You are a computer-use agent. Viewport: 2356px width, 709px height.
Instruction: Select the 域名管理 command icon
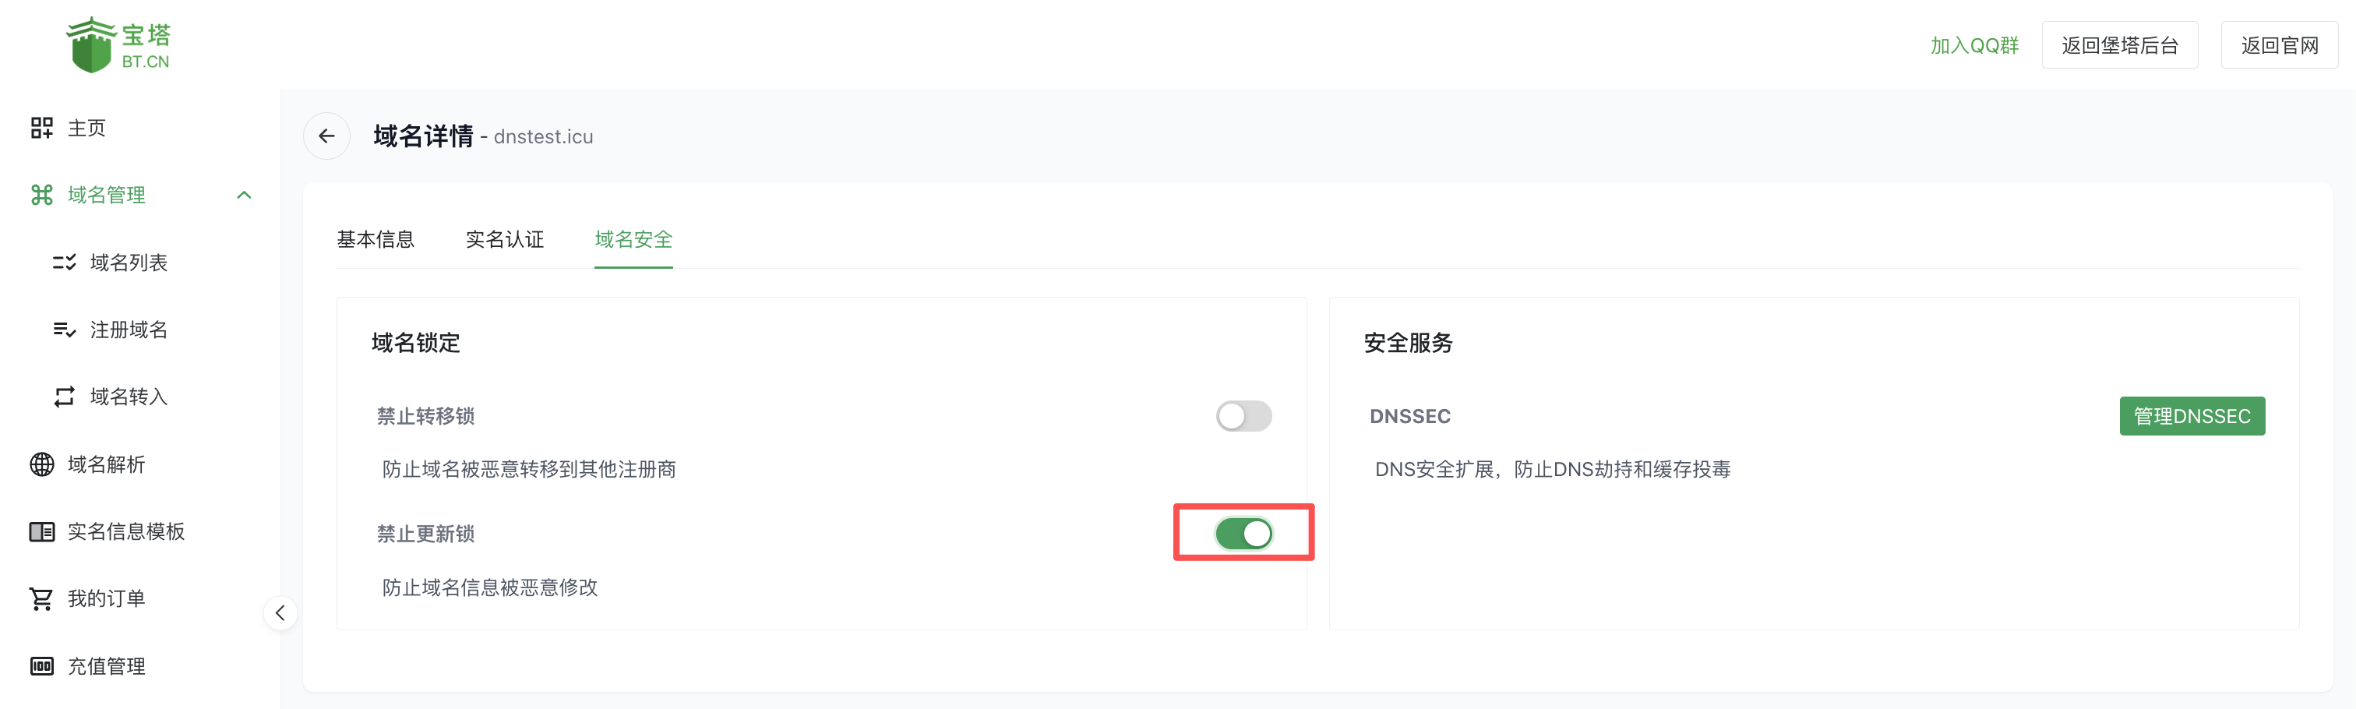click(41, 194)
